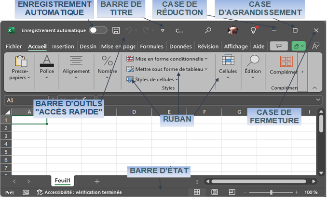
Task: Open the Redo history dropdown arrow
Action: [x=153, y=30]
